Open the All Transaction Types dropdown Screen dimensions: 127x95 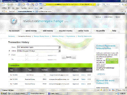tap(39, 47)
